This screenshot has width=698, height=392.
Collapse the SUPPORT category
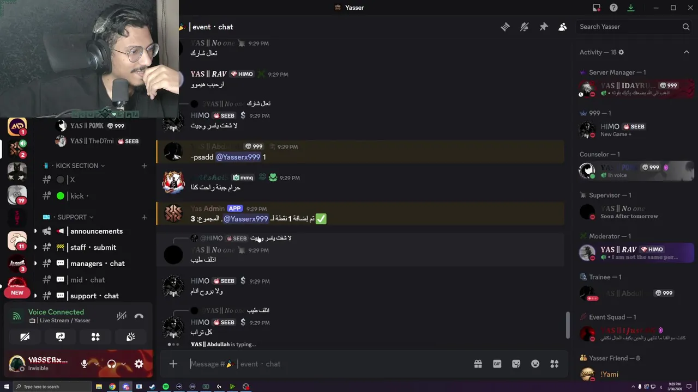[x=75, y=217]
